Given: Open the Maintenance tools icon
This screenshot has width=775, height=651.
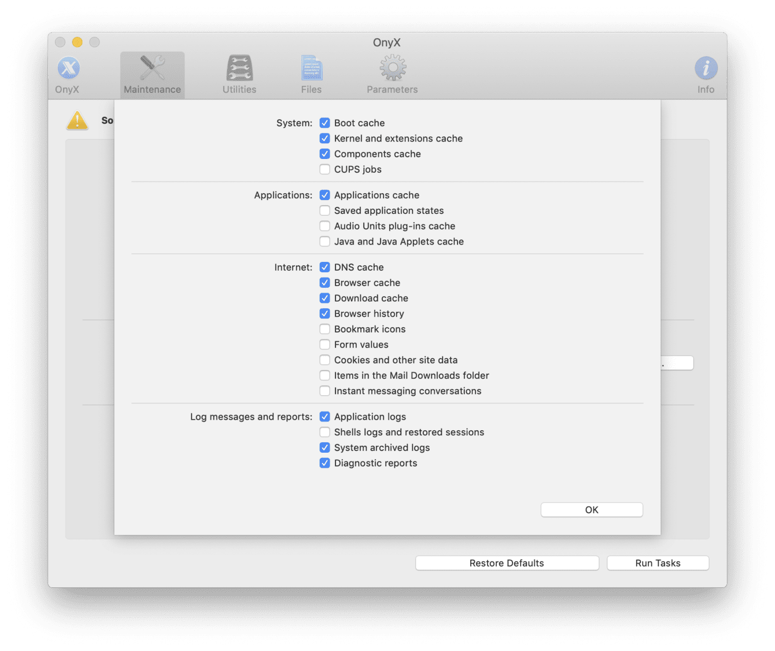Looking at the screenshot, I should point(152,69).
